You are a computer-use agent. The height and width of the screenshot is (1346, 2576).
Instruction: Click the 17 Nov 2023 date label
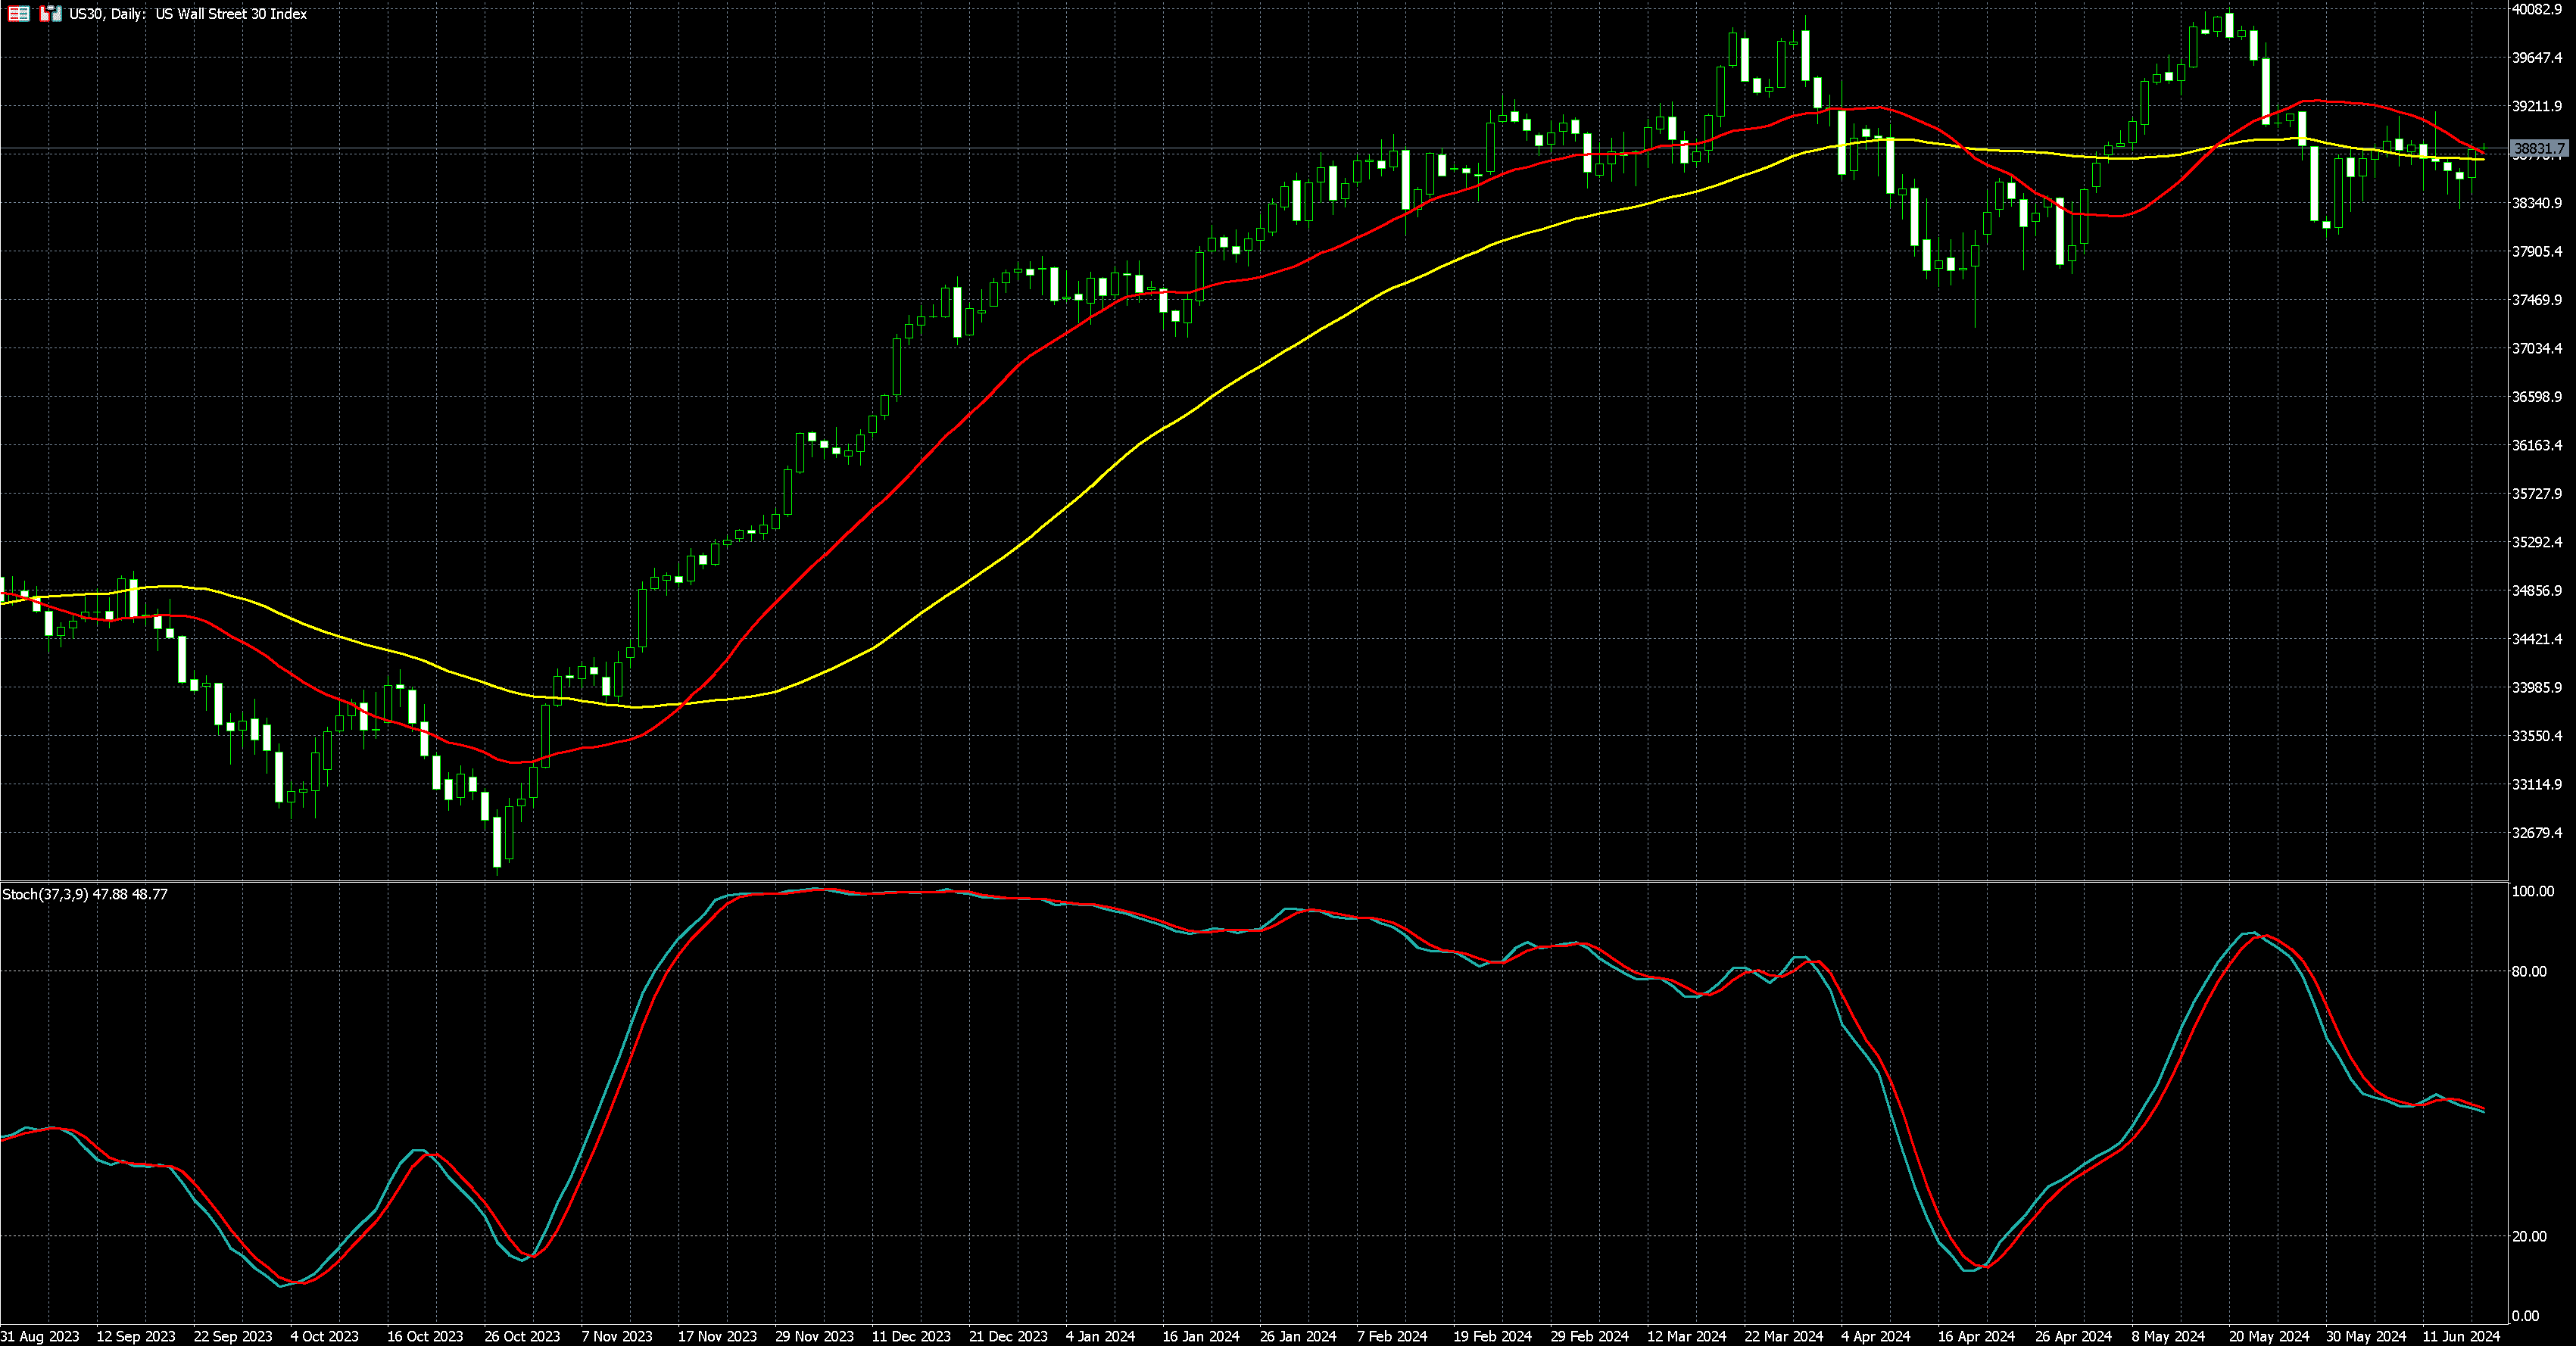tap(717, 1336)
